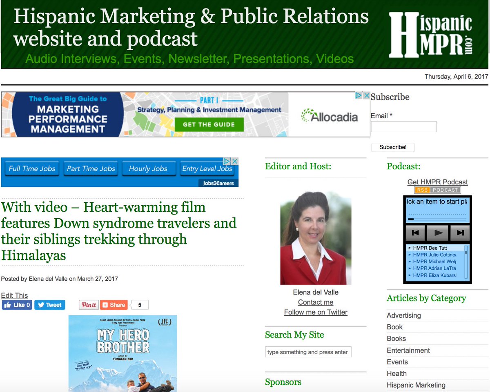
Task: Select HMPR Dee Tutt in playlist
Action: 435,248
